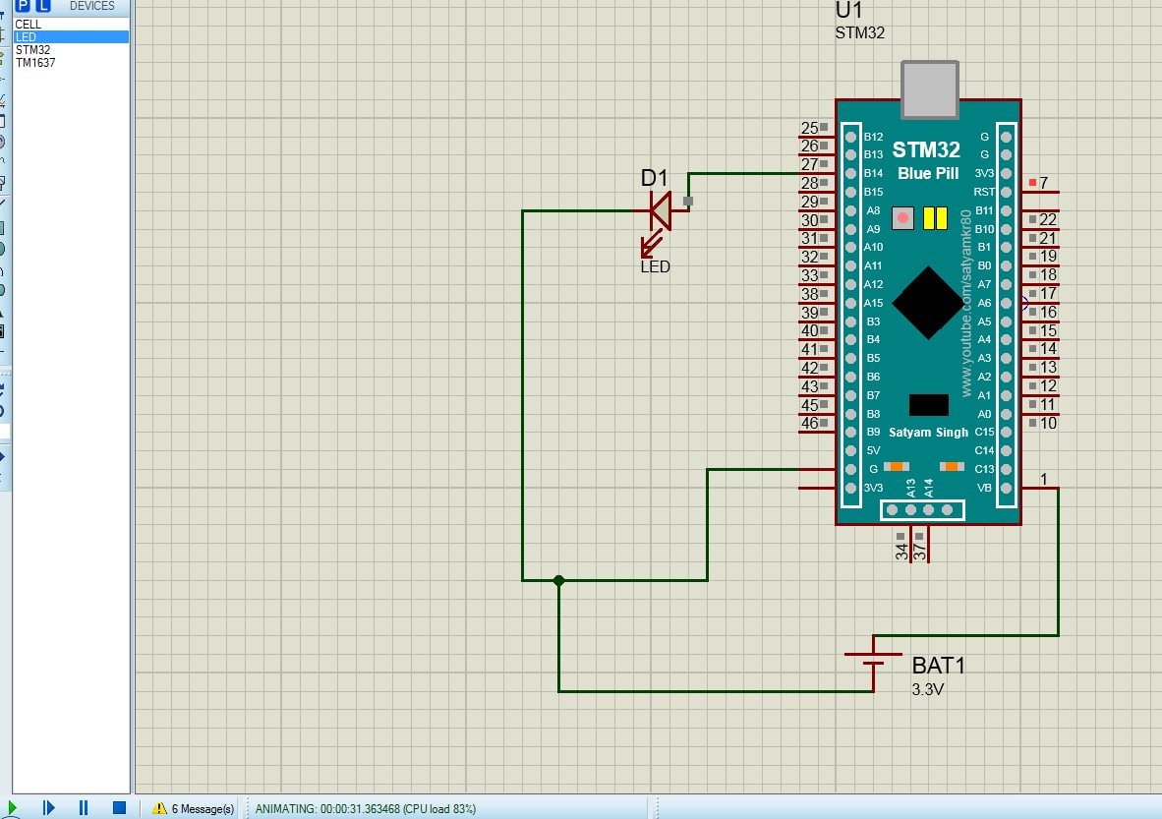Click the DEVICES panel header
Image resolution: width=1162 pixels, height=819 pixels.
[91, 6]
